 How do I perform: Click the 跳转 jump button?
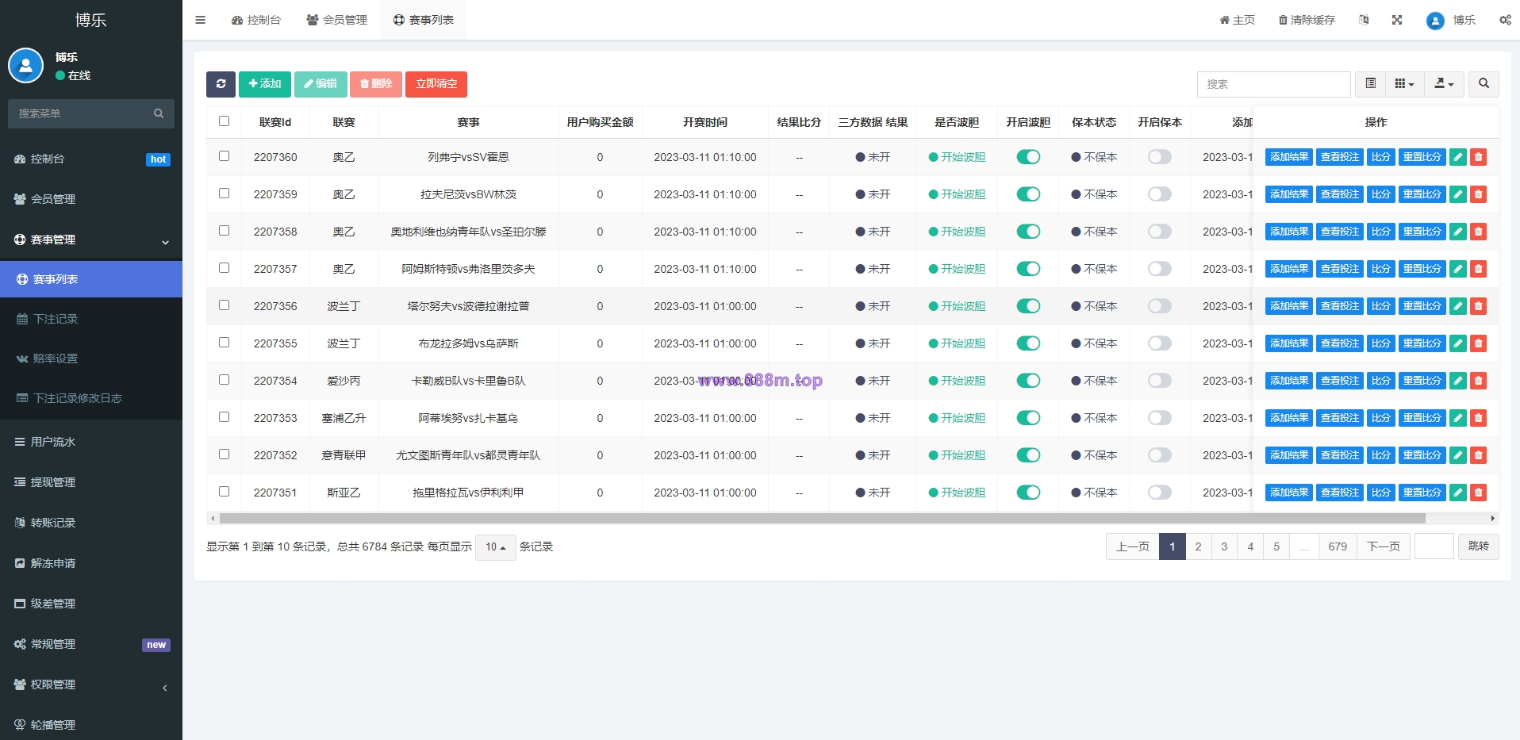(x=1479, y=546)
